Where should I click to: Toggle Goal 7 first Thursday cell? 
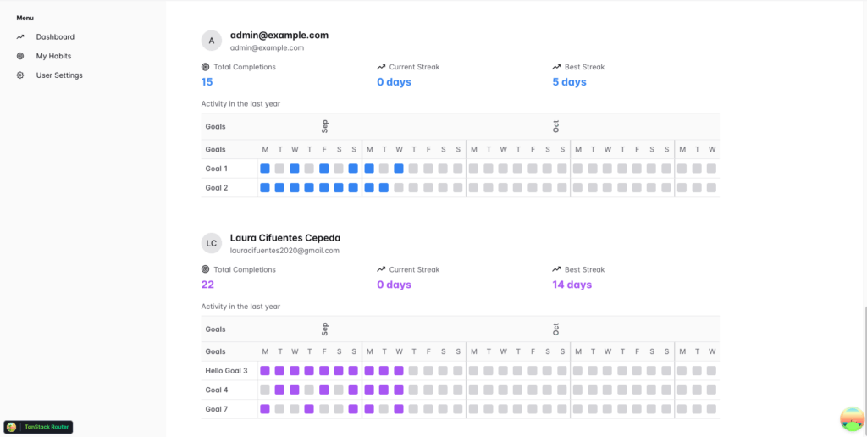(x=309, y=409)
